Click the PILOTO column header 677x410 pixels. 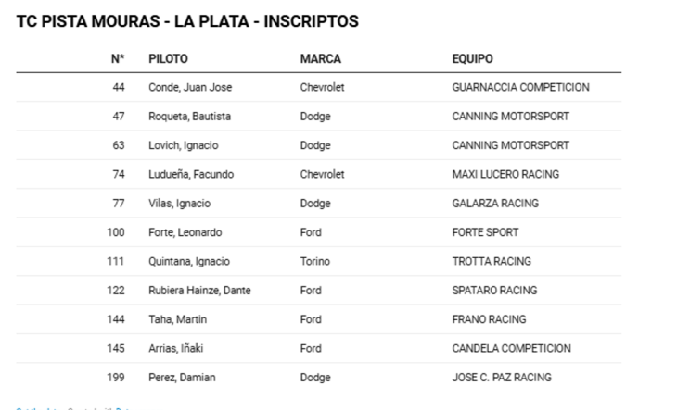tap(168, 58)
